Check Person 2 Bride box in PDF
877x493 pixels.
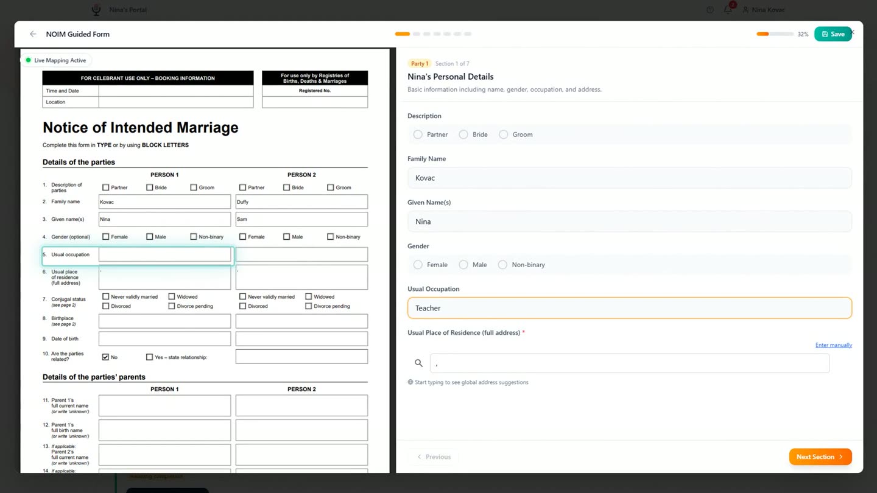coord(287,187)
